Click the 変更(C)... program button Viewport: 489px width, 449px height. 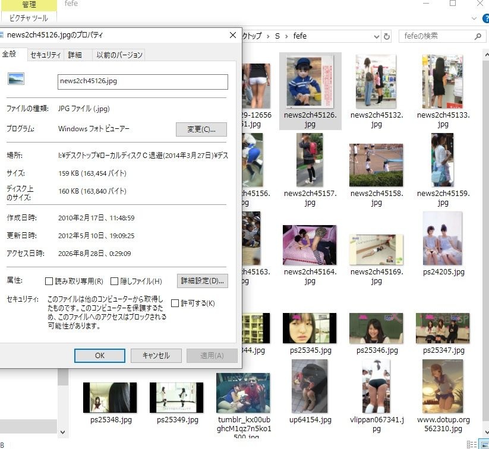[201, 129]
